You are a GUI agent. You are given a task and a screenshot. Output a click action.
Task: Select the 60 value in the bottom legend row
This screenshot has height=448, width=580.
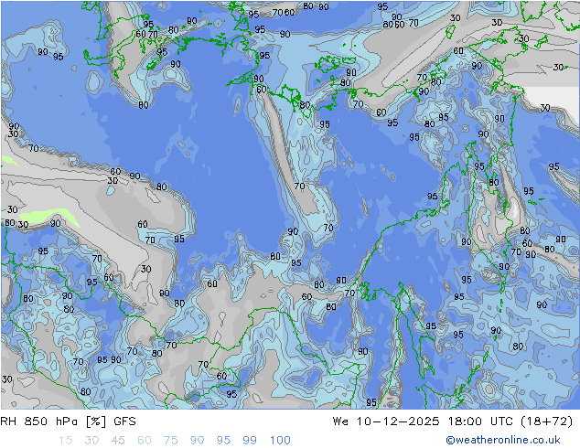click(x=145, y=441)
